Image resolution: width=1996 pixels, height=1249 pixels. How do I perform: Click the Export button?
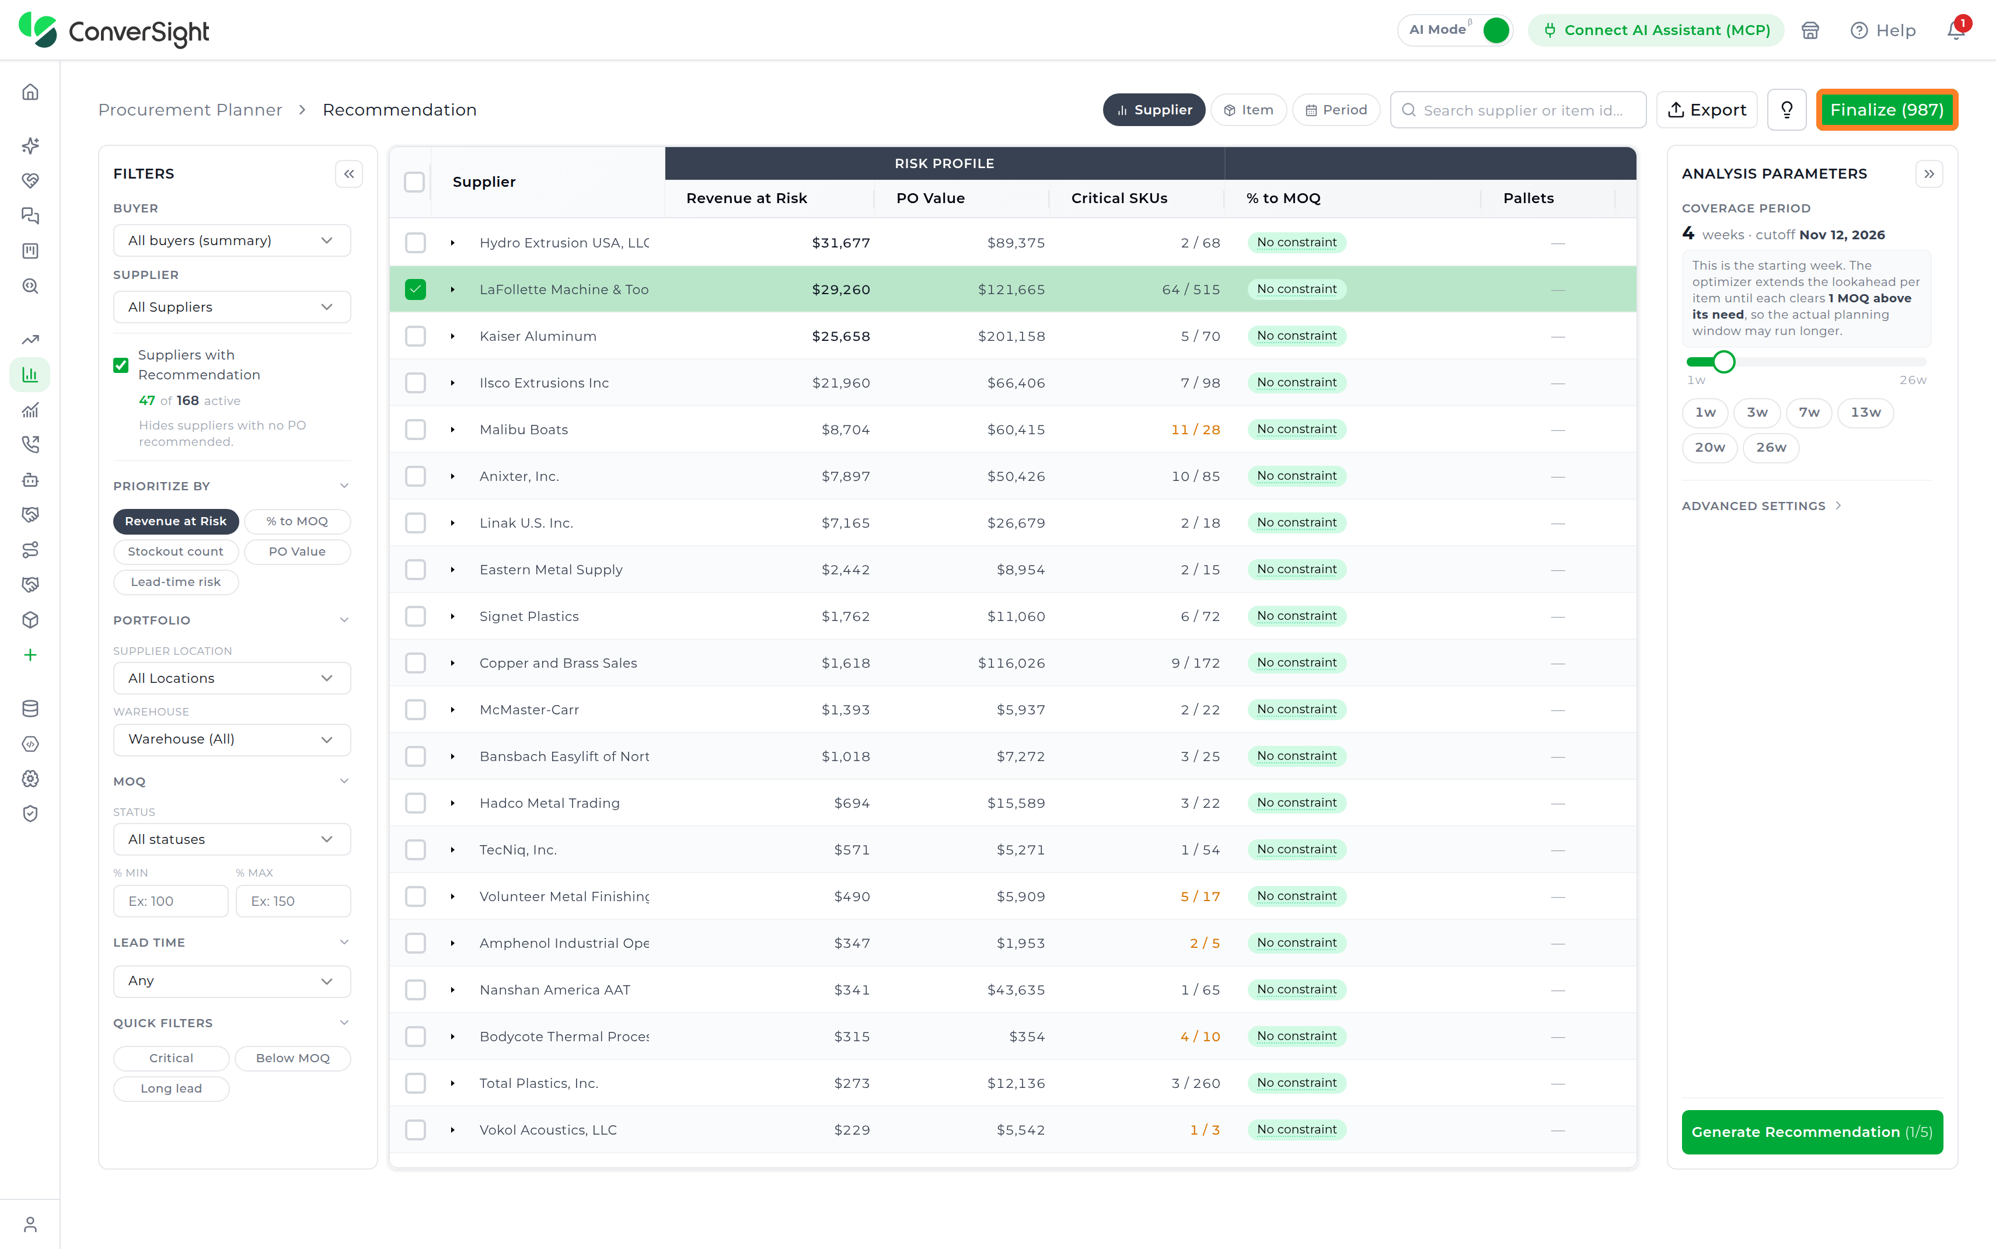(1707, 110)
